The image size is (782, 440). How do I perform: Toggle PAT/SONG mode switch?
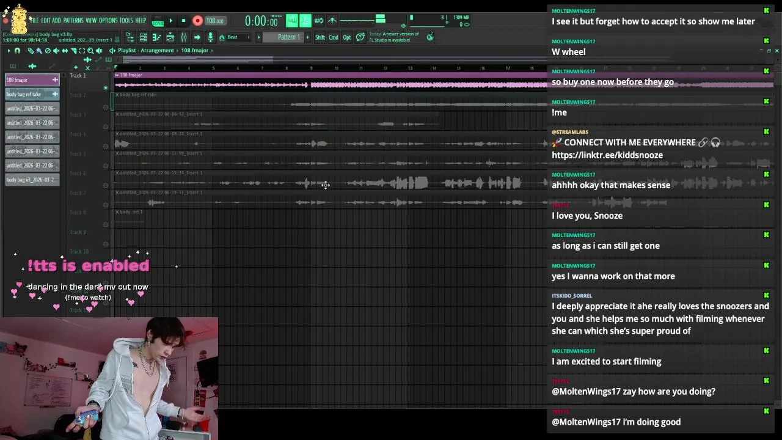coord(158,21)
